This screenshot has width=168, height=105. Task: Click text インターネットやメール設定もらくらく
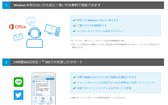[100, 31]
